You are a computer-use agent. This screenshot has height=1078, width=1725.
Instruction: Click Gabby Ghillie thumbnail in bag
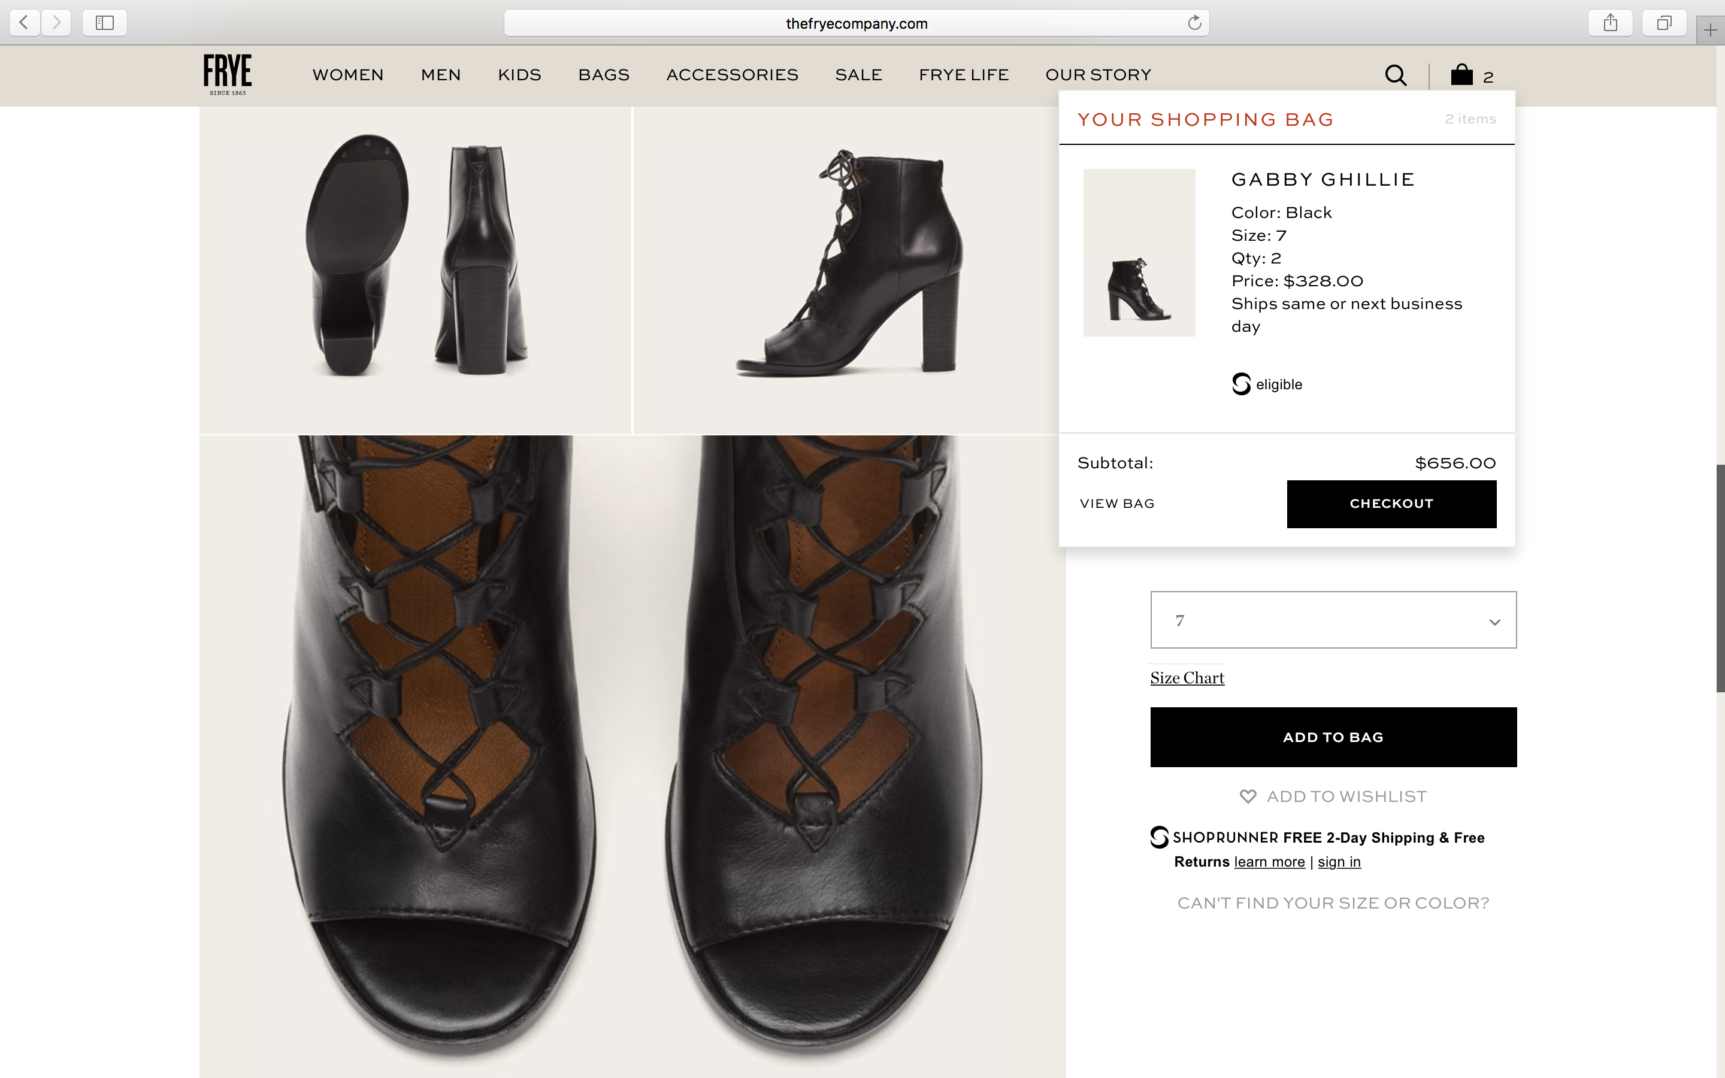click(1139, 252)
